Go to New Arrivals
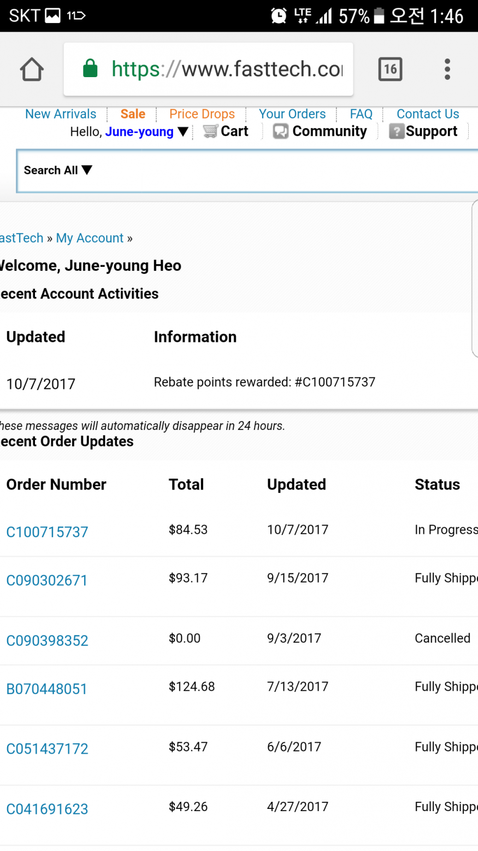This screenshot has height=851, width=478. tap(61, 114)
